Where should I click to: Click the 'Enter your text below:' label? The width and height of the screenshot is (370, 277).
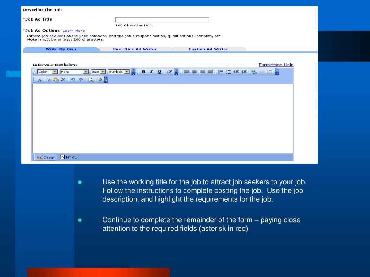pos(55,65)
